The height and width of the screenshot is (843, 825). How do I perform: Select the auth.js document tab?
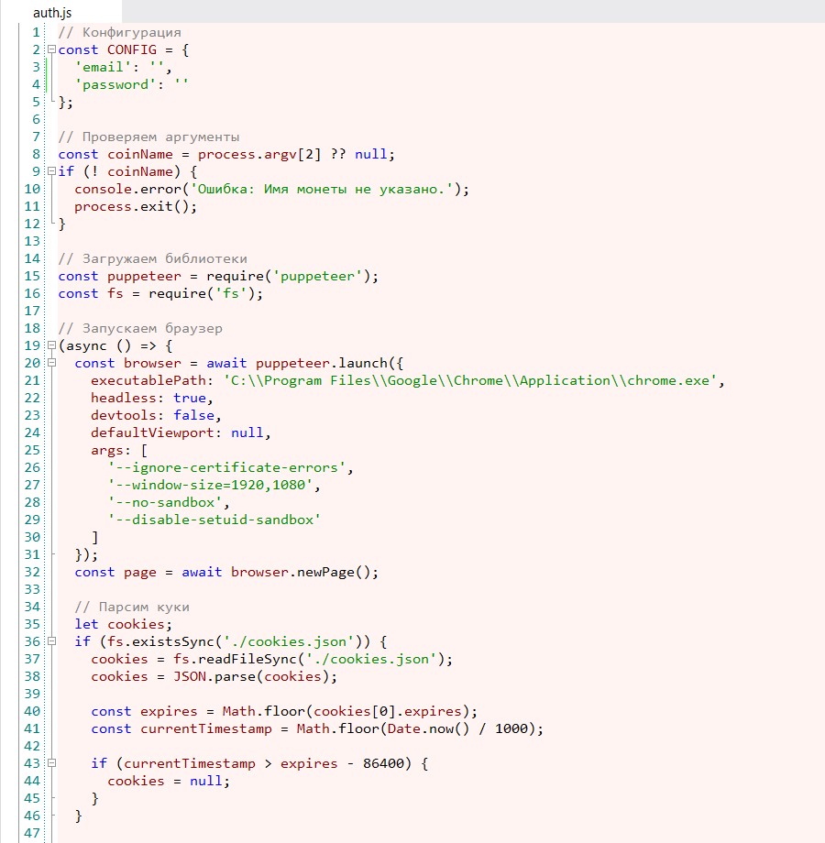50,12
